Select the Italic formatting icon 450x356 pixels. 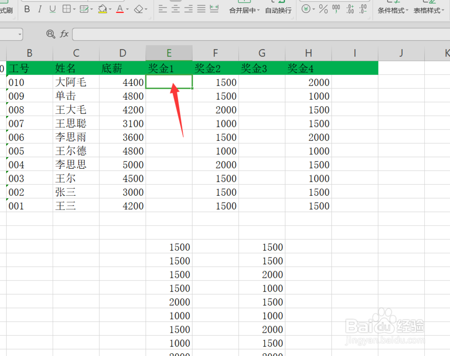click(39, 8)
